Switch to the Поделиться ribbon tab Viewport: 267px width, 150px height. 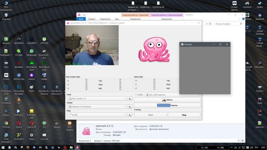click(x=105, y=19)
